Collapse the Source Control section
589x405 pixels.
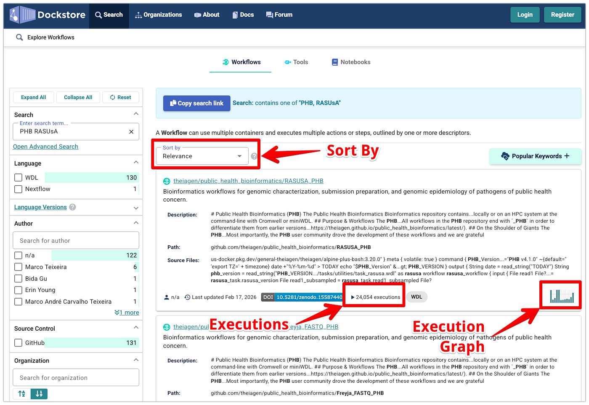(x=136, y=327)
